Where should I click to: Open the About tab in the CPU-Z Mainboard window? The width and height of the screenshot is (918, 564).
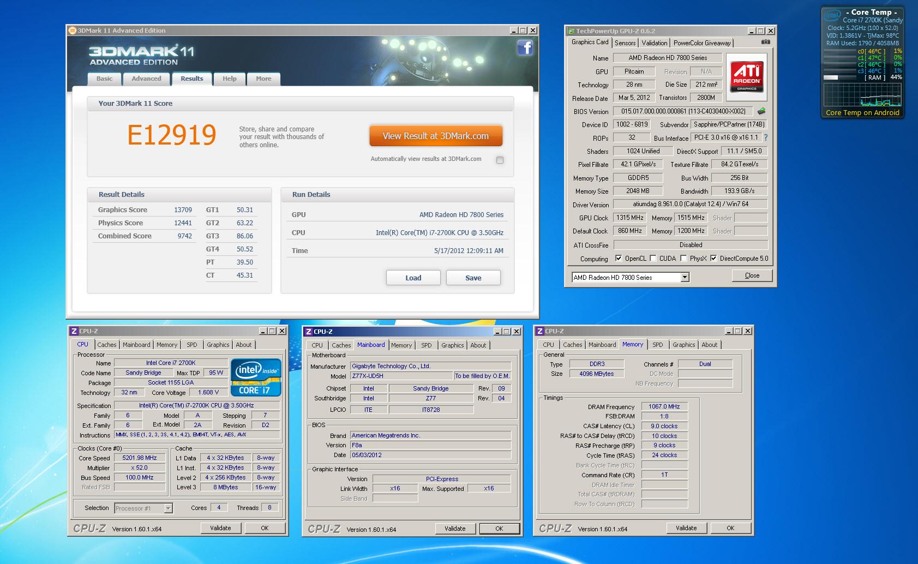point(478,345)
